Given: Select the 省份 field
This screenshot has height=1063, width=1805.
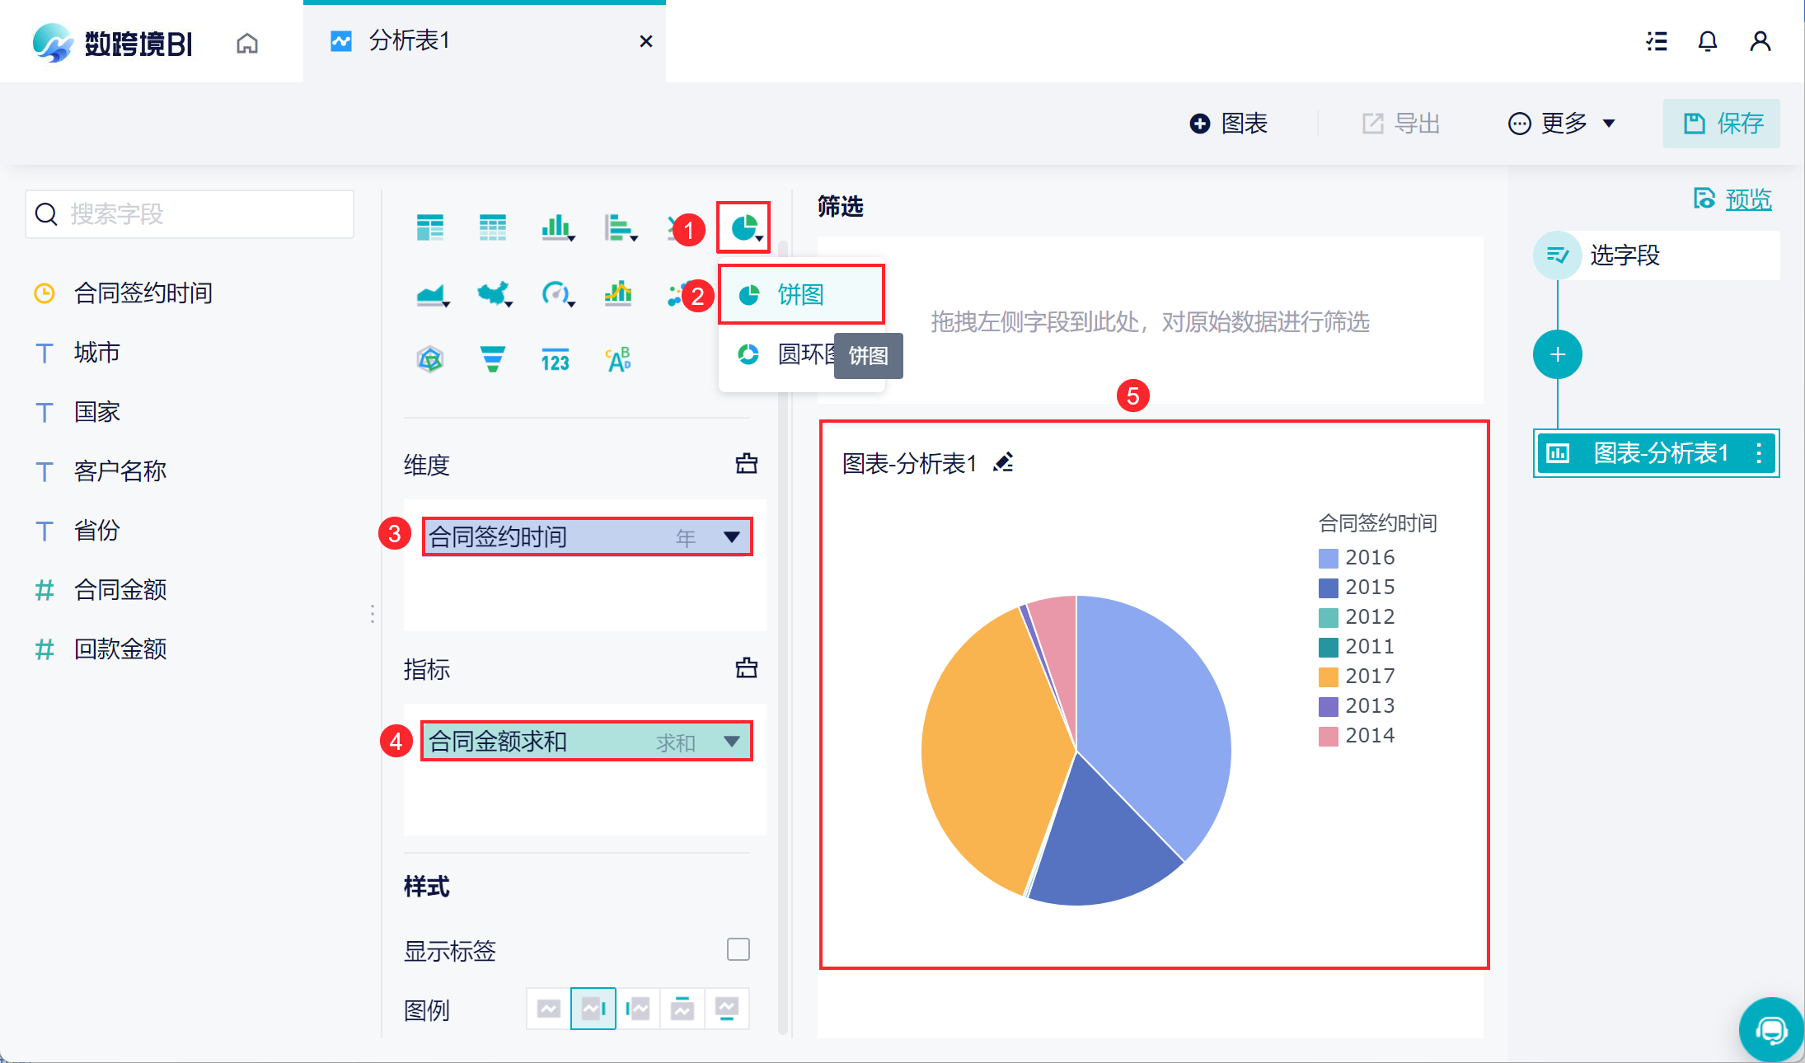Looking at the screenshot, I should [x=97, y=531].
